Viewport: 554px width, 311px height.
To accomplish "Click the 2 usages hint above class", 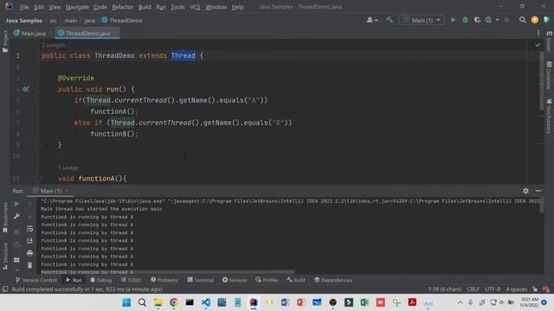I will pyautogui.click(x=54, y=45).
